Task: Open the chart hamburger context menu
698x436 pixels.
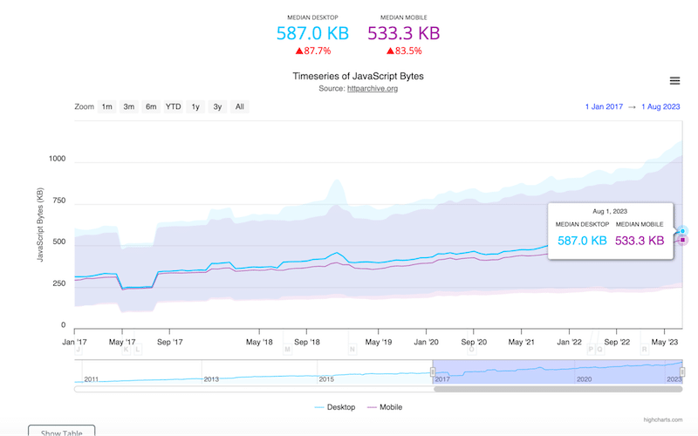Action: [674, 81]
